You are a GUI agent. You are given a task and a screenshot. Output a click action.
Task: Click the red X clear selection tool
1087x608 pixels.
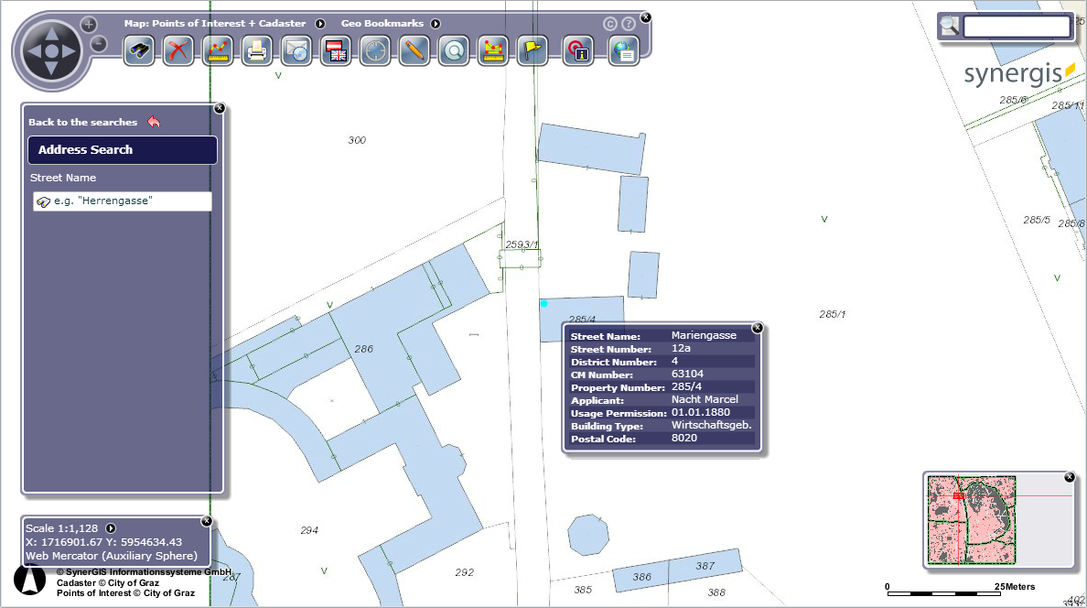point(178,51)
